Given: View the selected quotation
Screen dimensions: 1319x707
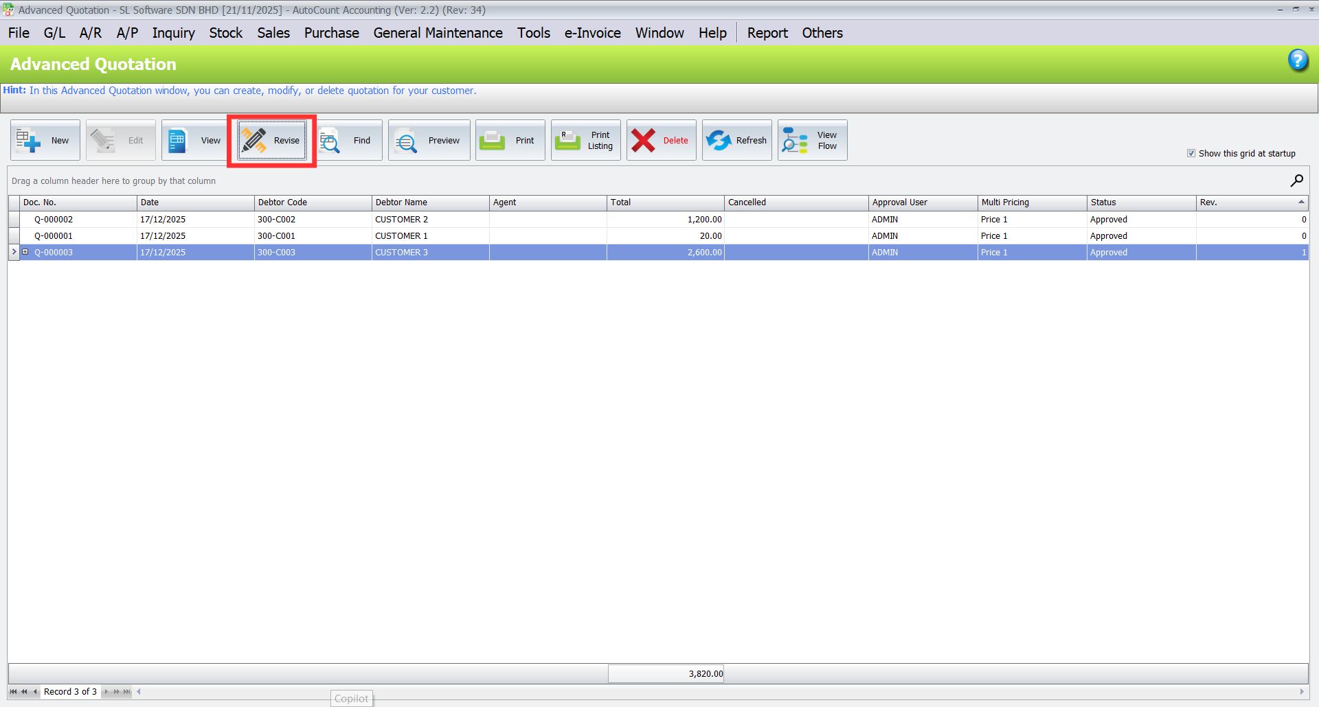Looking at the screenshot, I should 194,139.
